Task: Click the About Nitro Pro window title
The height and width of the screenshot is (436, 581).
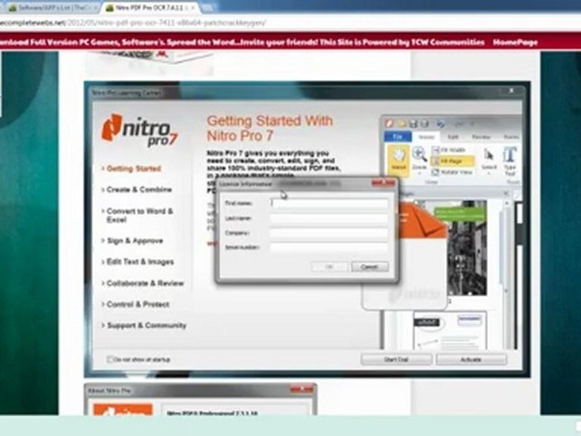Action: 110,391
